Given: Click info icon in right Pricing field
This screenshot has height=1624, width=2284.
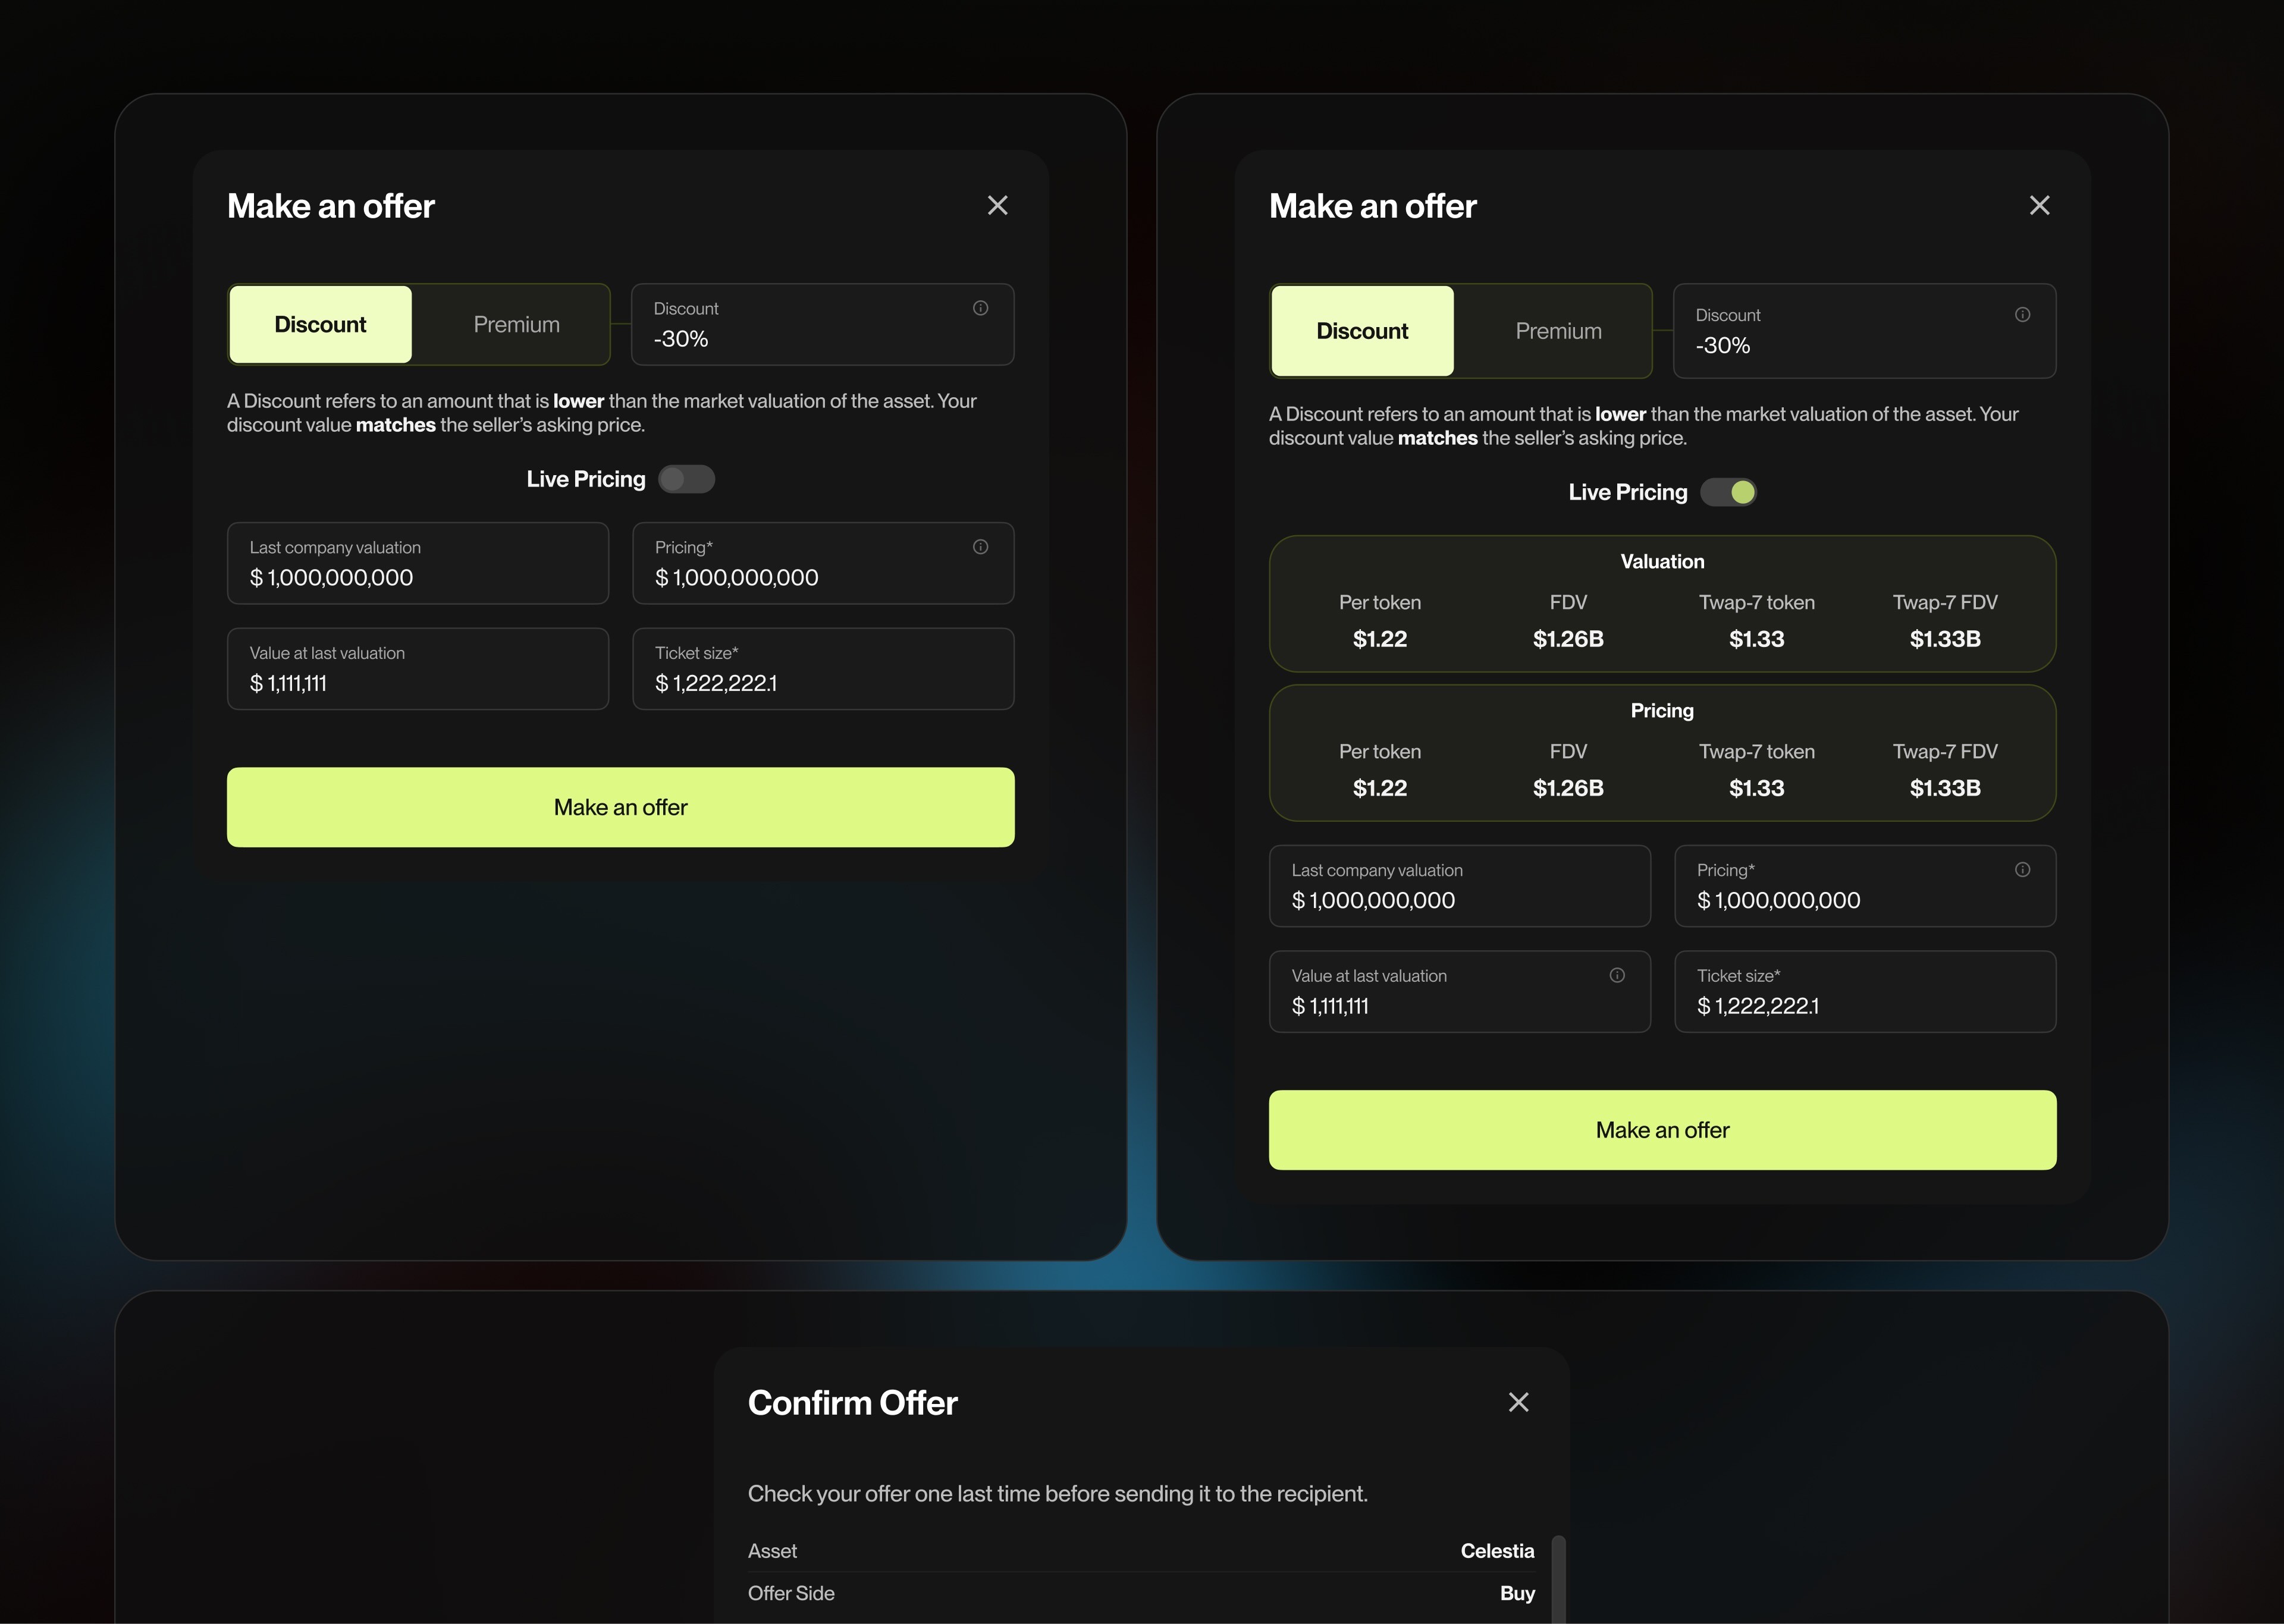Looking at the screenshot, I should coord(2022,870).
